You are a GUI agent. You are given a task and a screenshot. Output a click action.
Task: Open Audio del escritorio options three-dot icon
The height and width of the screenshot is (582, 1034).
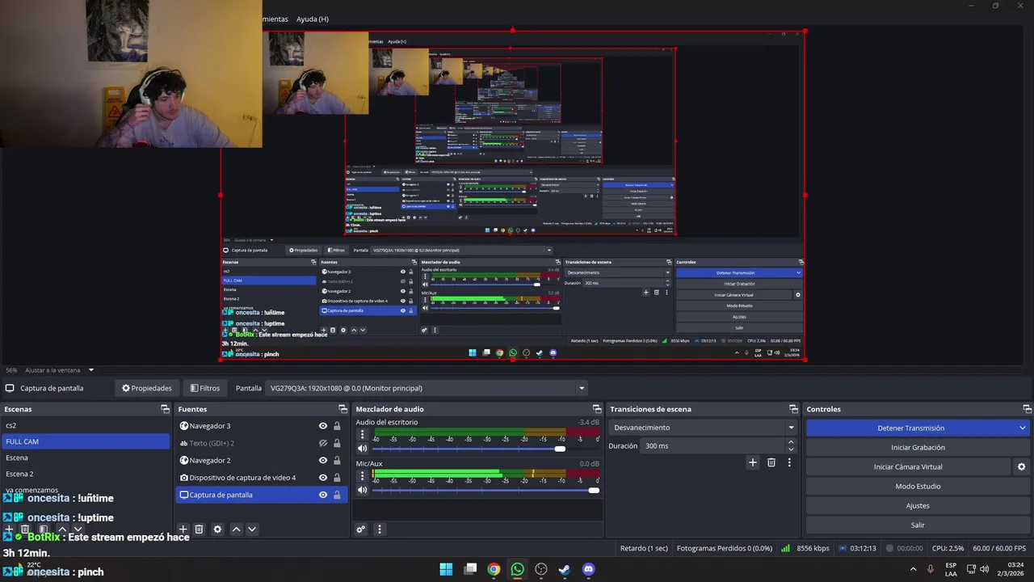point(362,435)
